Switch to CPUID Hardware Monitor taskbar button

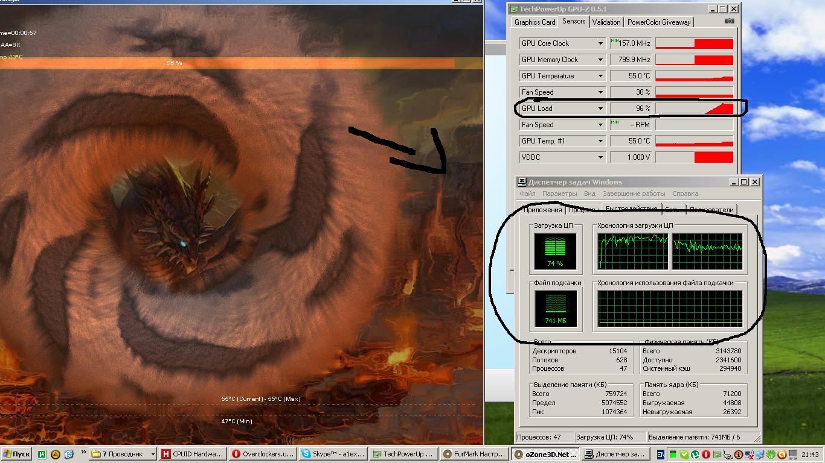(x=193, y=454)
